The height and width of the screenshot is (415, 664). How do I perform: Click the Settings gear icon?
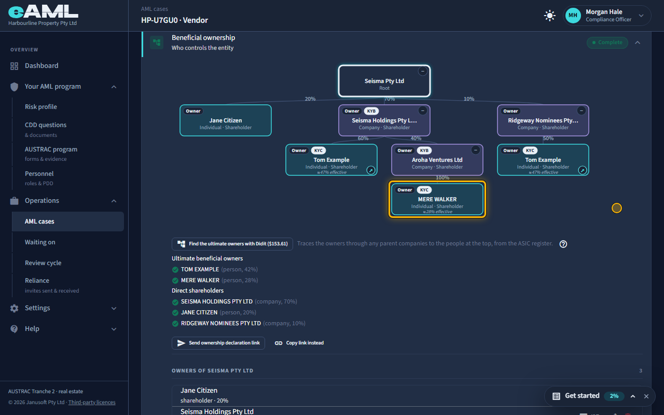pos(14,308)
